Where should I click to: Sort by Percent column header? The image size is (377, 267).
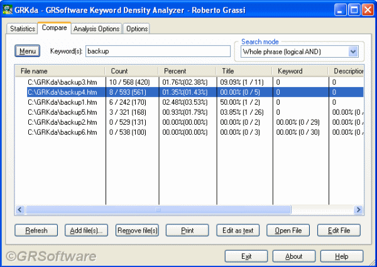[x=187, y=71]
